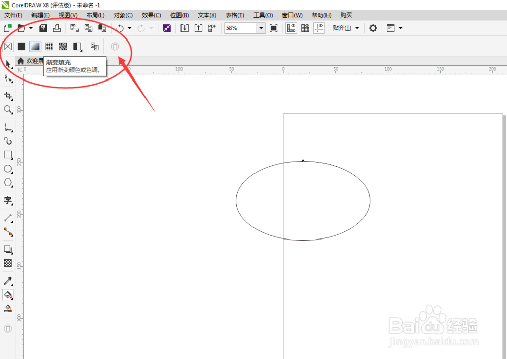Screen dimensions: 507x359
Task: Click the Redo arrow icon
Action: (x=141, y=28)
